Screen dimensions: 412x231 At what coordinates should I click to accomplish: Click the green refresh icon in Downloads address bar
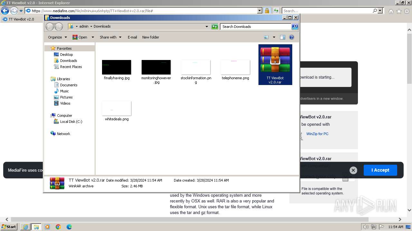(x=215, y=27)
